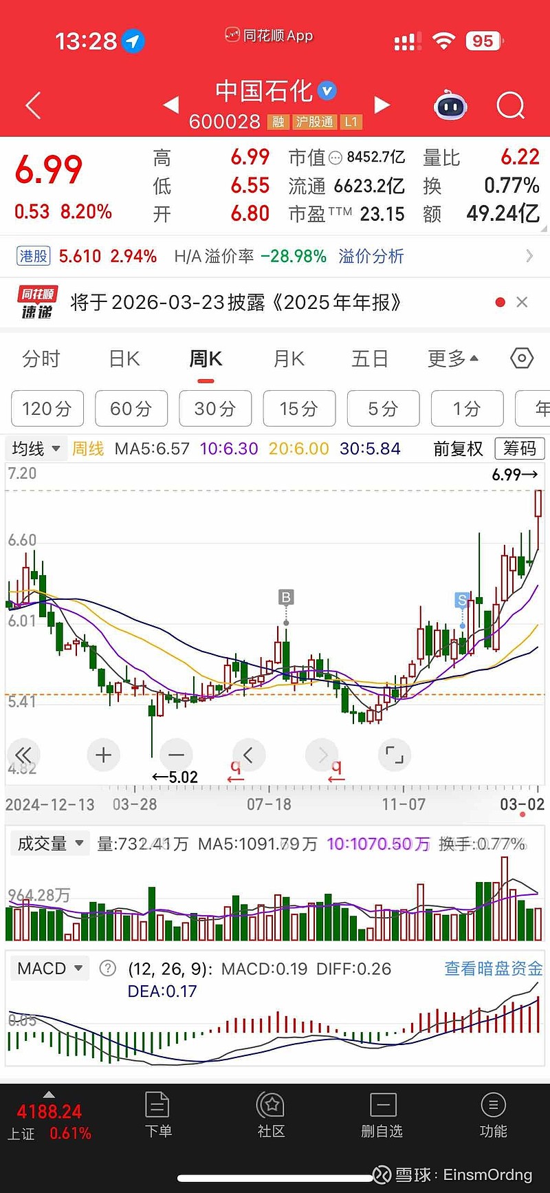Viewport: 550px width, 1193px height.
Task: Select the 60分 period button
Action: (x=131, y=409)
